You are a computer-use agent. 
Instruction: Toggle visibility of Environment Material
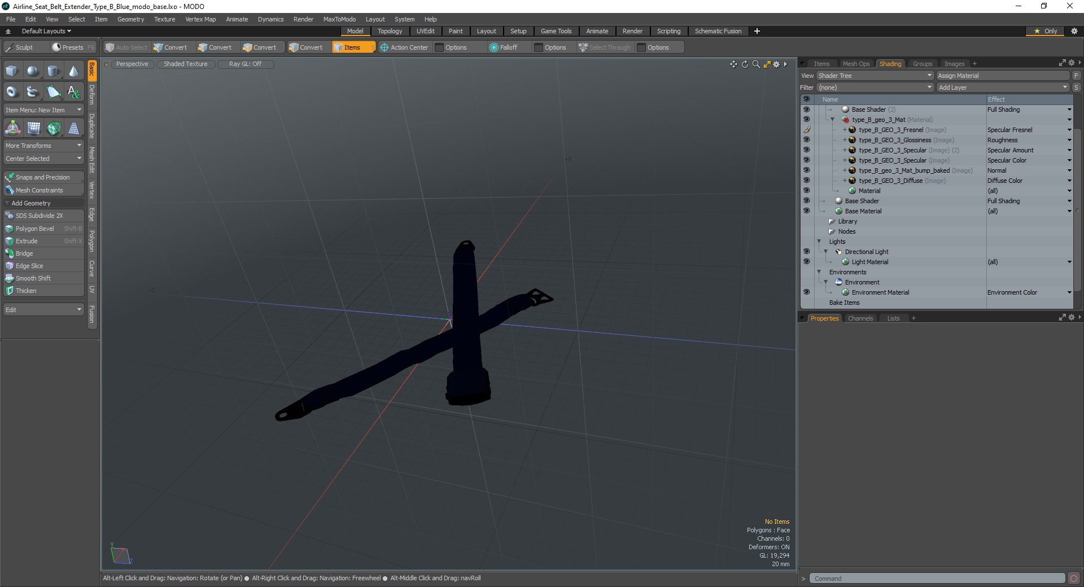(x=806, y=292)
